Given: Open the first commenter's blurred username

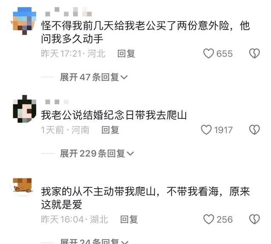Looking at the screenshot, I should (68, 12).
